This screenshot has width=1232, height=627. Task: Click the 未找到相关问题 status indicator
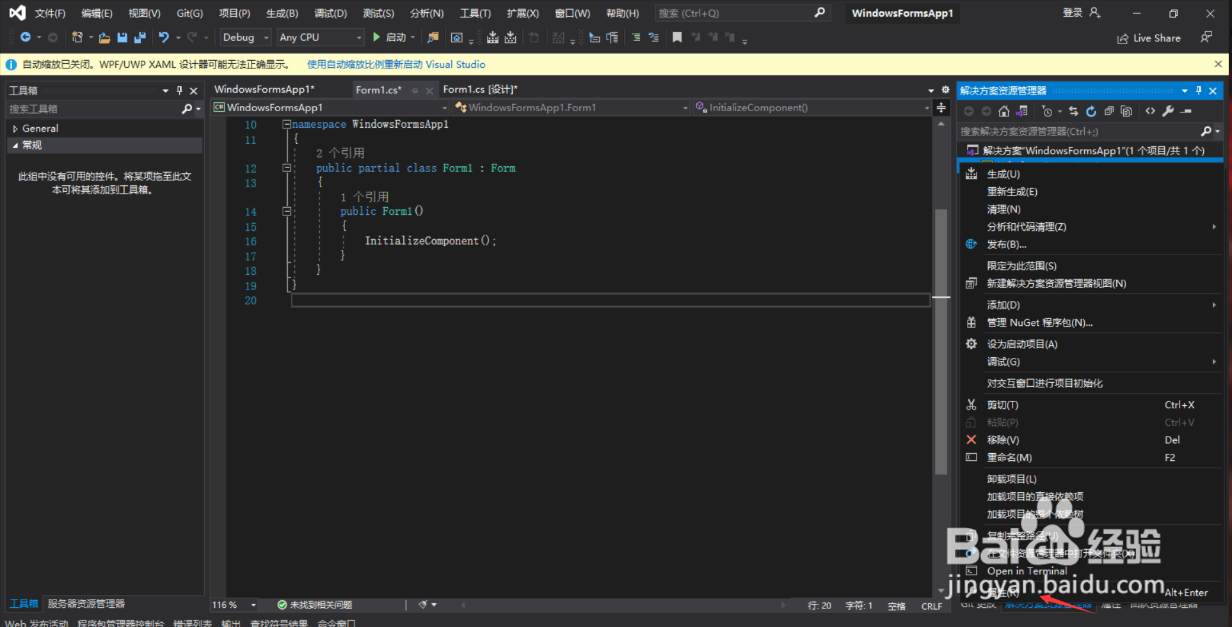(x=315, y=605)
